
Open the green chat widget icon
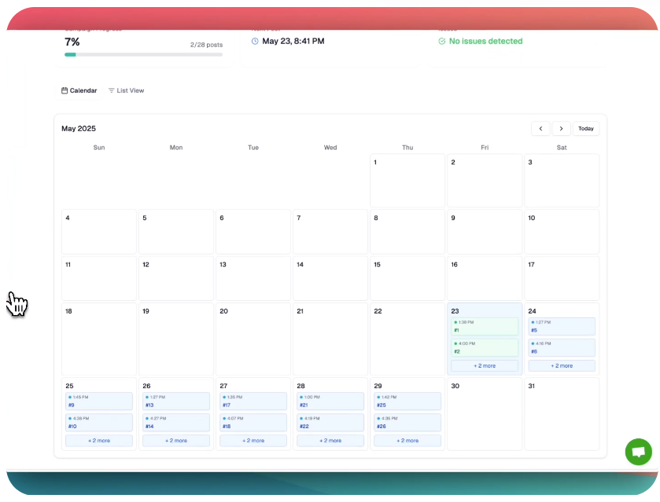(638, 452)
